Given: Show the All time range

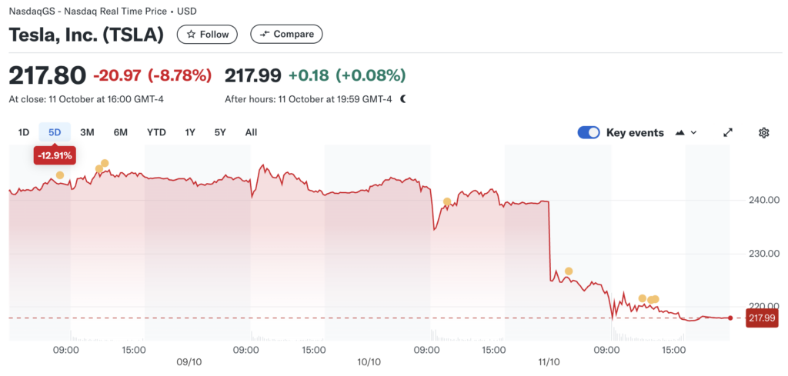Looking at the screenshot, I should click(x=251, y=132).
